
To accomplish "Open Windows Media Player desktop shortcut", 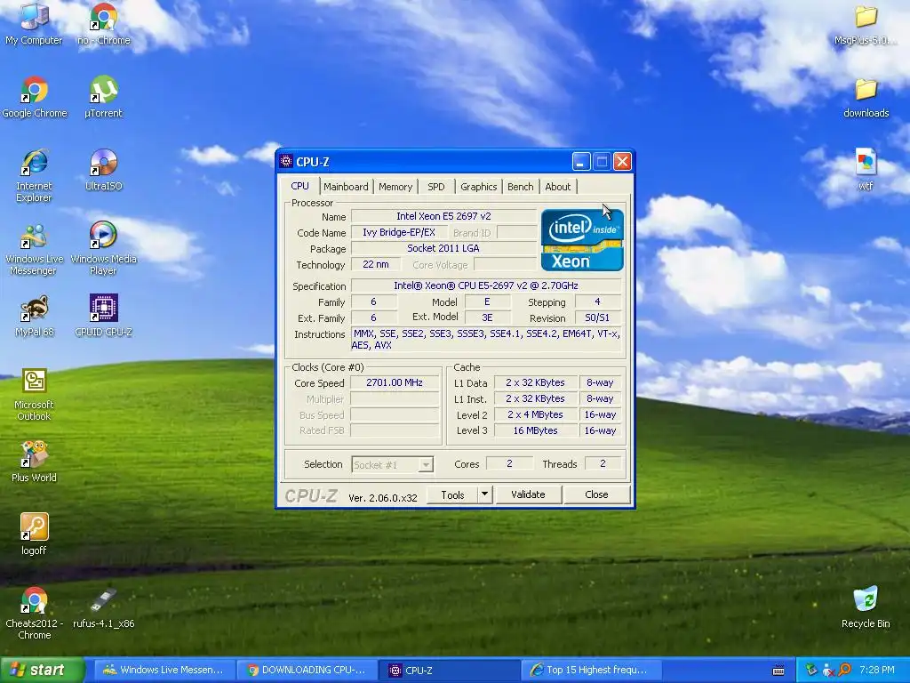I will click(103, 249).
